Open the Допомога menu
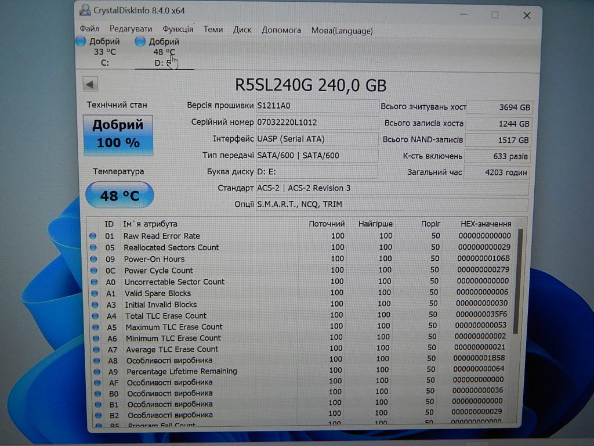The image size is (594, 446). (281, 30)
